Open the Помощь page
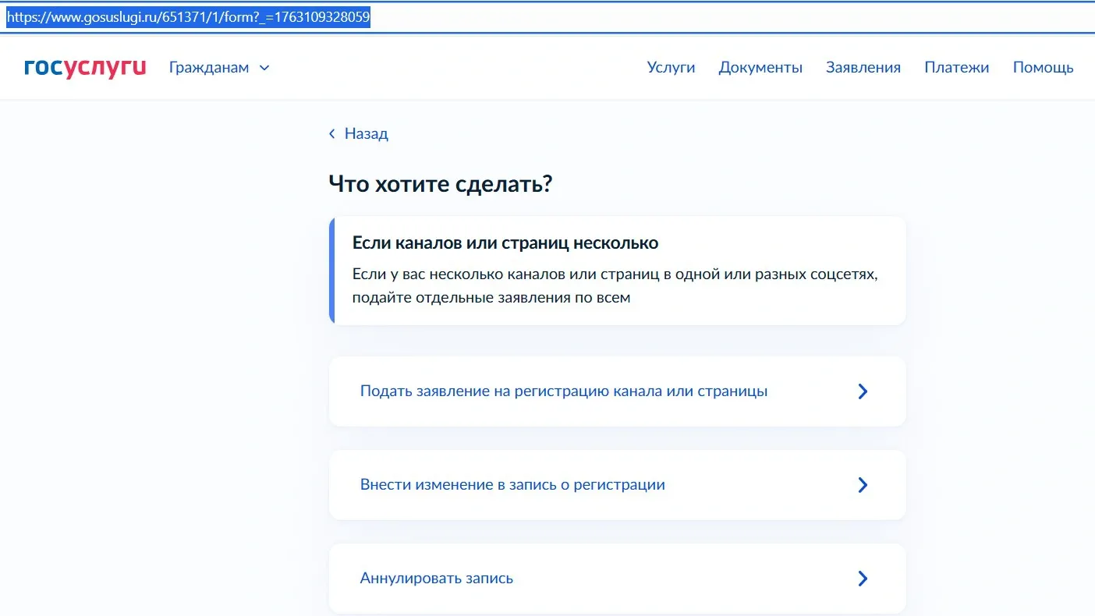Image resolution: width=1095 pixels, height=616 pixels. point(1043,68)
